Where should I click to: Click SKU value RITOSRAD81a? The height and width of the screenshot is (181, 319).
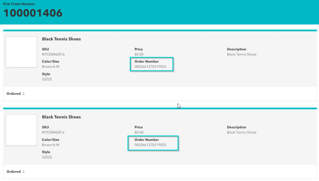(x=53, y=132)
